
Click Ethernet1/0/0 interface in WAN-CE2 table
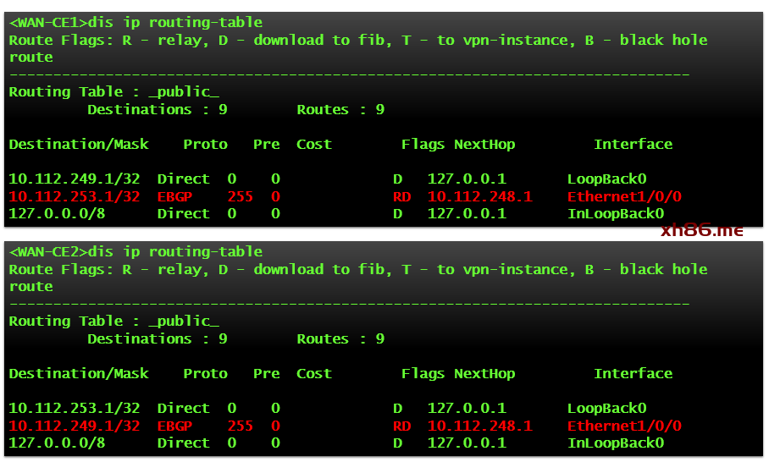(624, 426)
